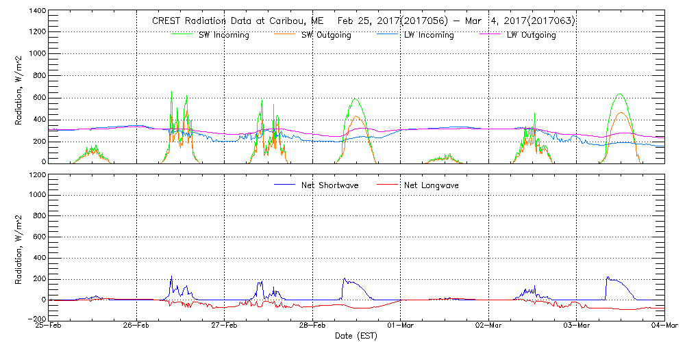Click the CREST Radiation Data chart title

363,21
